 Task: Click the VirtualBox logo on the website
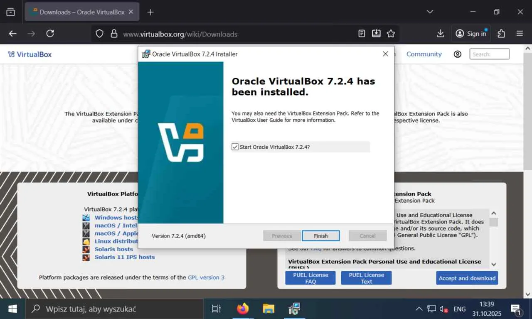pos(30,54)
